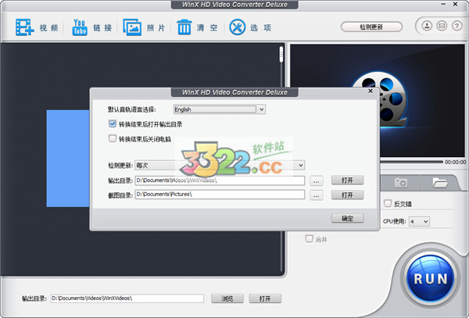Viewport: 469px width, 318px height.
Task: Click the dialog output folder path field
Action: (220, 180)
